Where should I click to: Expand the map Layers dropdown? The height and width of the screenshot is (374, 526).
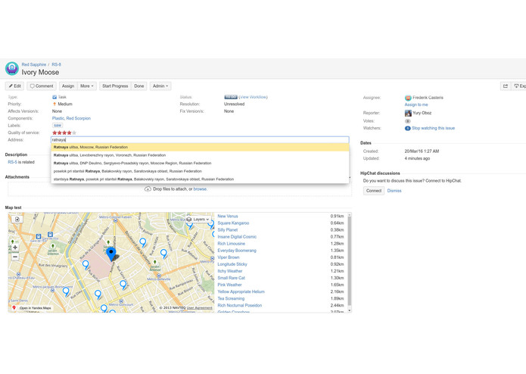coord(198,220)
